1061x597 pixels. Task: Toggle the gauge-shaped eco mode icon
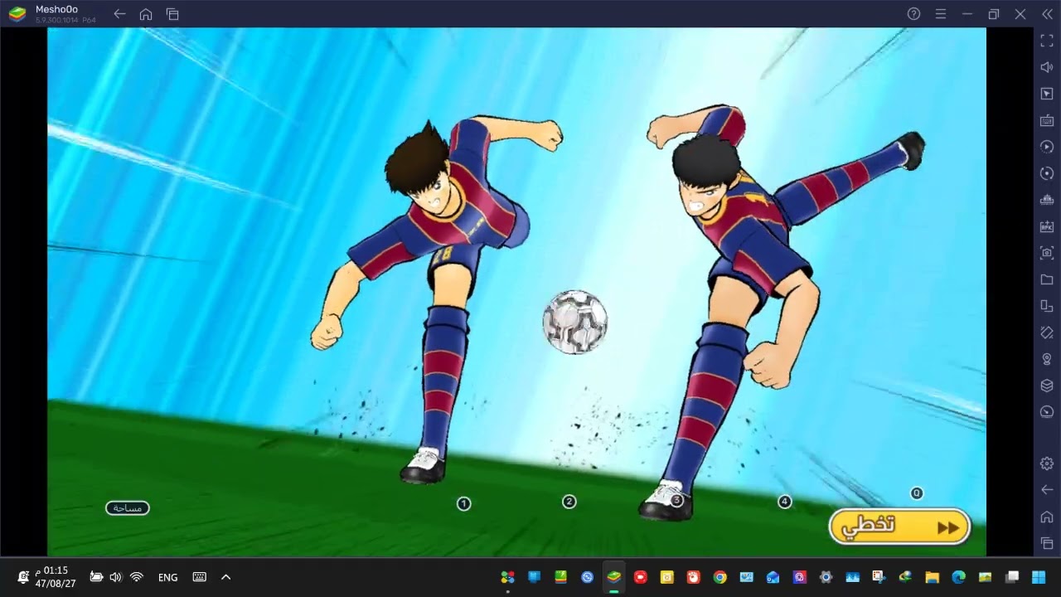tap(1047, 412)
